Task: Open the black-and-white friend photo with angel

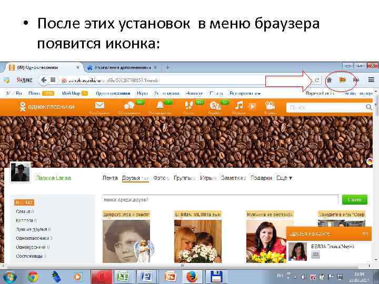Action: coord(126,241)
